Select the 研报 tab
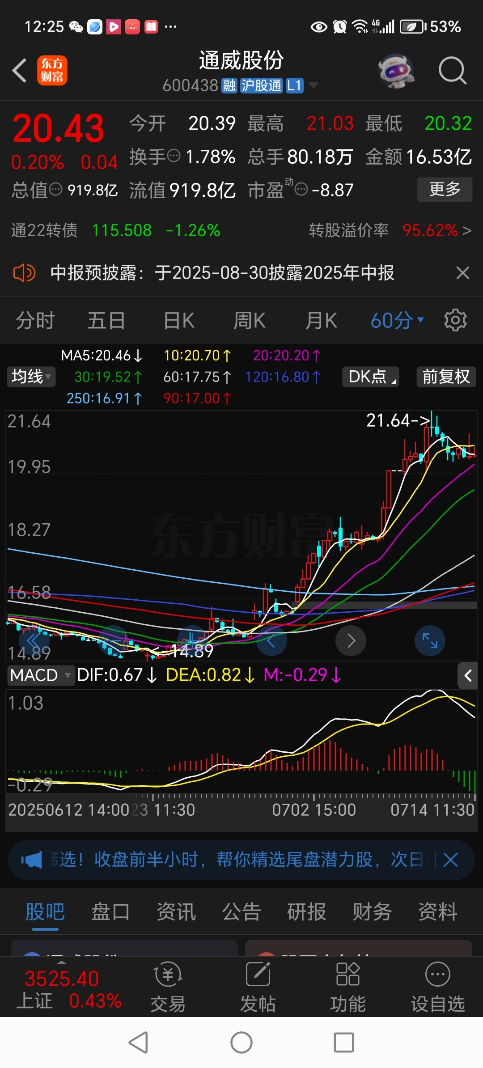Screen dimensions: 483x1068 point(307,911)
